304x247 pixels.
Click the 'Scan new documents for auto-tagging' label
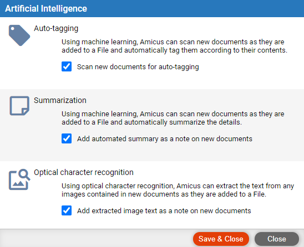pos(138,67)
